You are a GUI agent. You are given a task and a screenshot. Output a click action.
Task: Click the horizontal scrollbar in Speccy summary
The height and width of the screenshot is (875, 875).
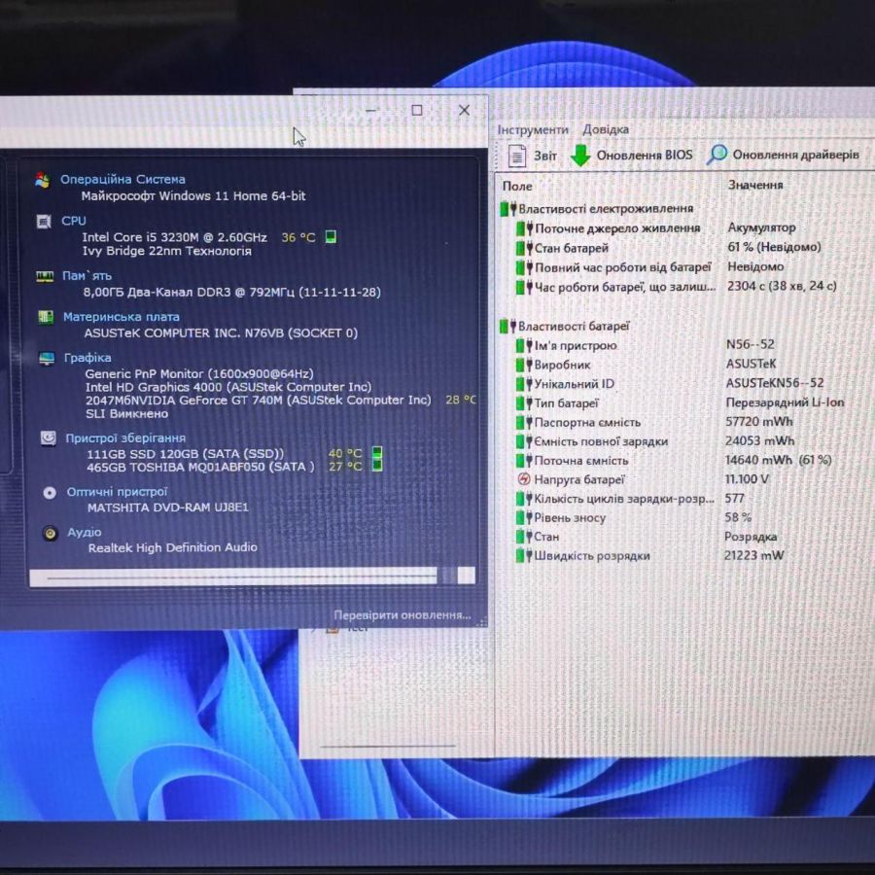pyautogui.click(x=252, y=577)
